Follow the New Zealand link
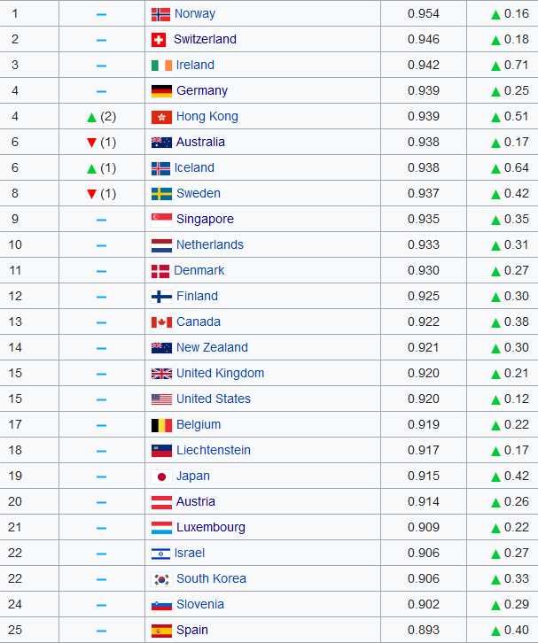538x643 pixels. (x=212, y=348)
